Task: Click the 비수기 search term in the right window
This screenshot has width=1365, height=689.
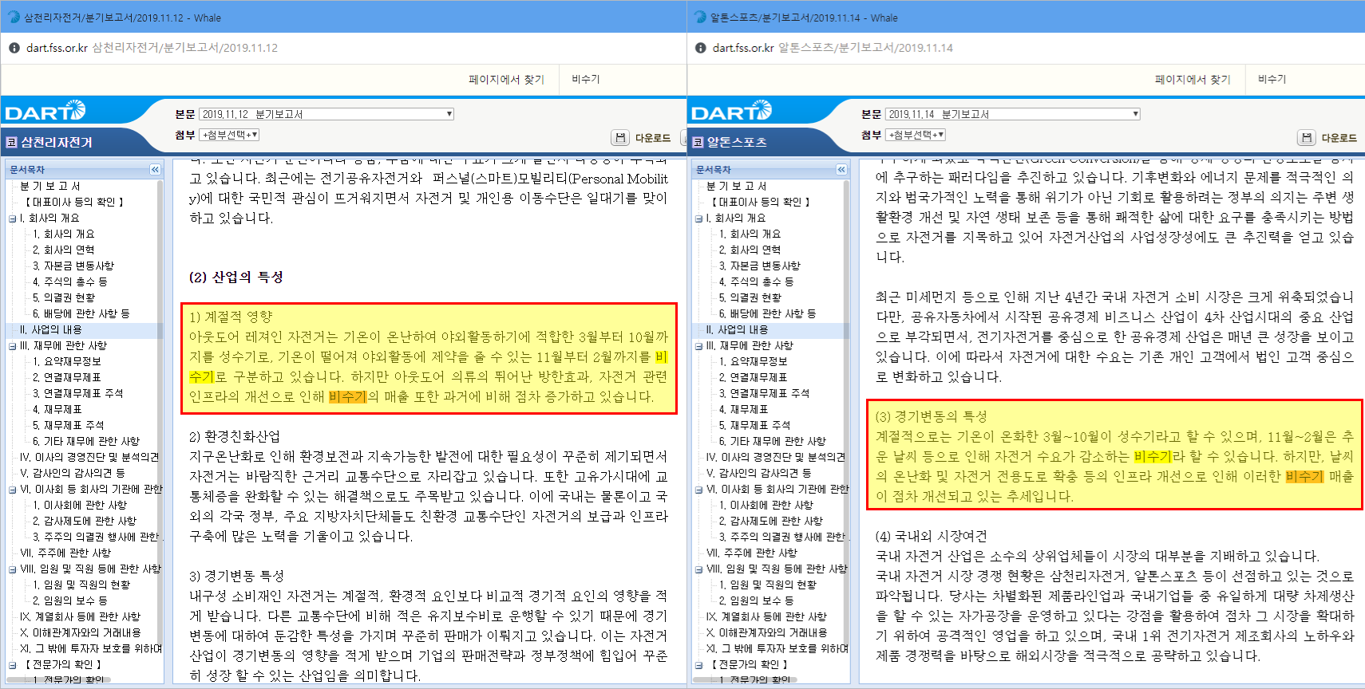Action: click(x=1272, y=80)
